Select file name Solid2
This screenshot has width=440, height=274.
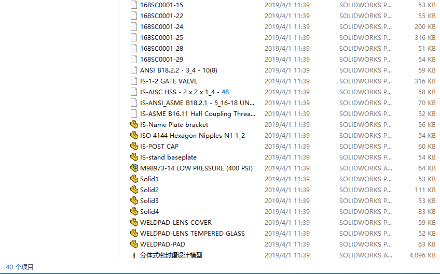coord(149,190)
